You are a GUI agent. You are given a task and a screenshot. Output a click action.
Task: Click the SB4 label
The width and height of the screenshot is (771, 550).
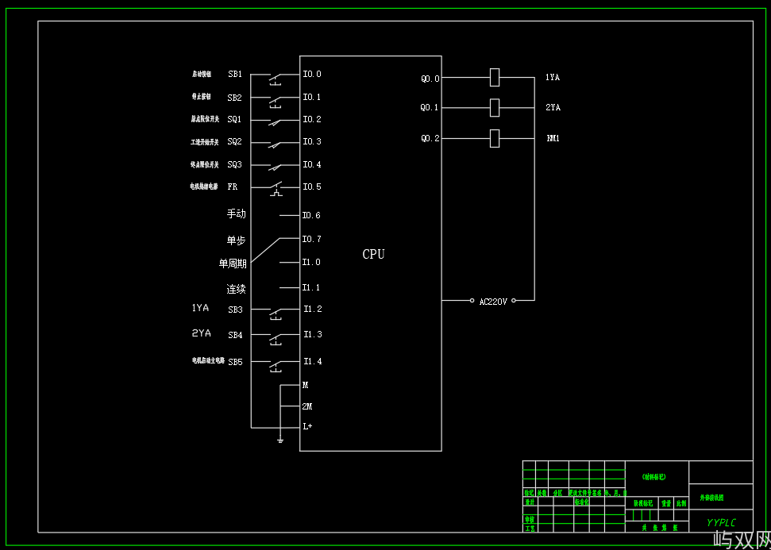[x=235, y=335]
